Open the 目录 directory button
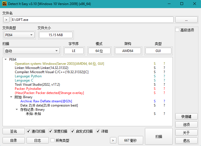Viewport: 201px width, 146px height. pyautogui.click(x=14, y=140)
